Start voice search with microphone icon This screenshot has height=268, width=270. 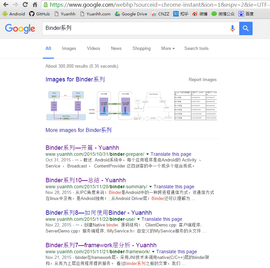233,28
